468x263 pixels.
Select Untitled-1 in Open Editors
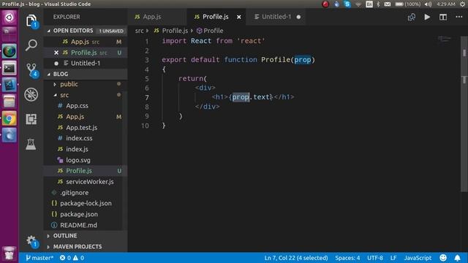(x=86, y=64)
